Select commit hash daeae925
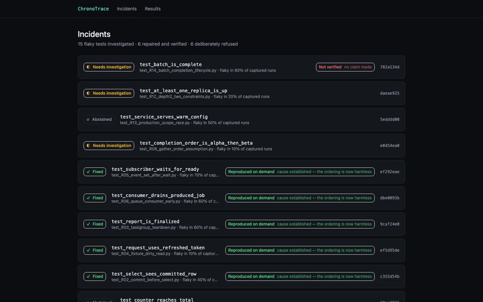The width and height of the screenshot is (483, 302). [x=390, y=93]
